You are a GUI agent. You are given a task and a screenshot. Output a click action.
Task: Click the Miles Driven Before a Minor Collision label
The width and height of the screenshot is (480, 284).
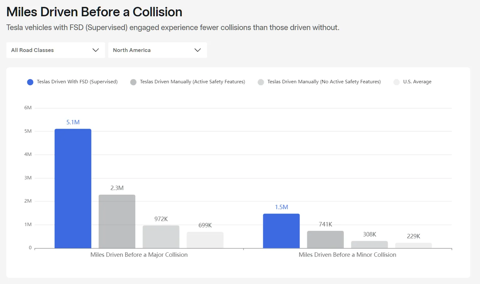(347, 255)
